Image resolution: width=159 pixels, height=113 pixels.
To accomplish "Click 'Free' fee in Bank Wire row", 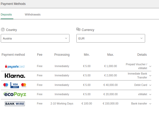I will pos(40,103).
